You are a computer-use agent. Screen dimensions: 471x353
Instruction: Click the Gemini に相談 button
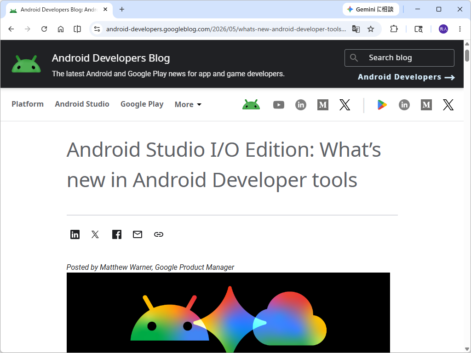371,9
